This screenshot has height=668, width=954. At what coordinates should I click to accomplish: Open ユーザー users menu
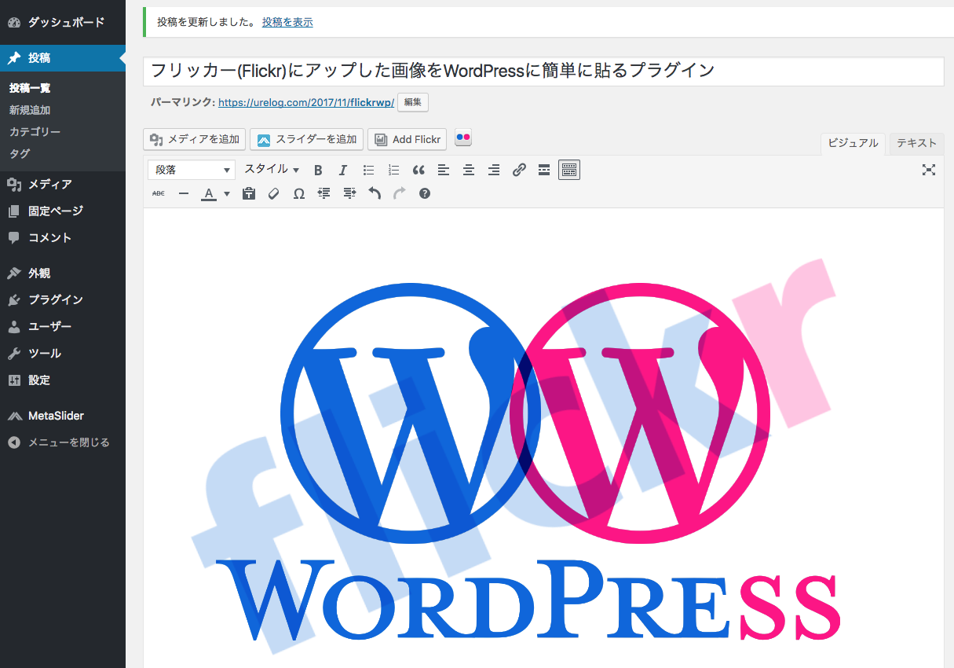(x=63, y=327)
